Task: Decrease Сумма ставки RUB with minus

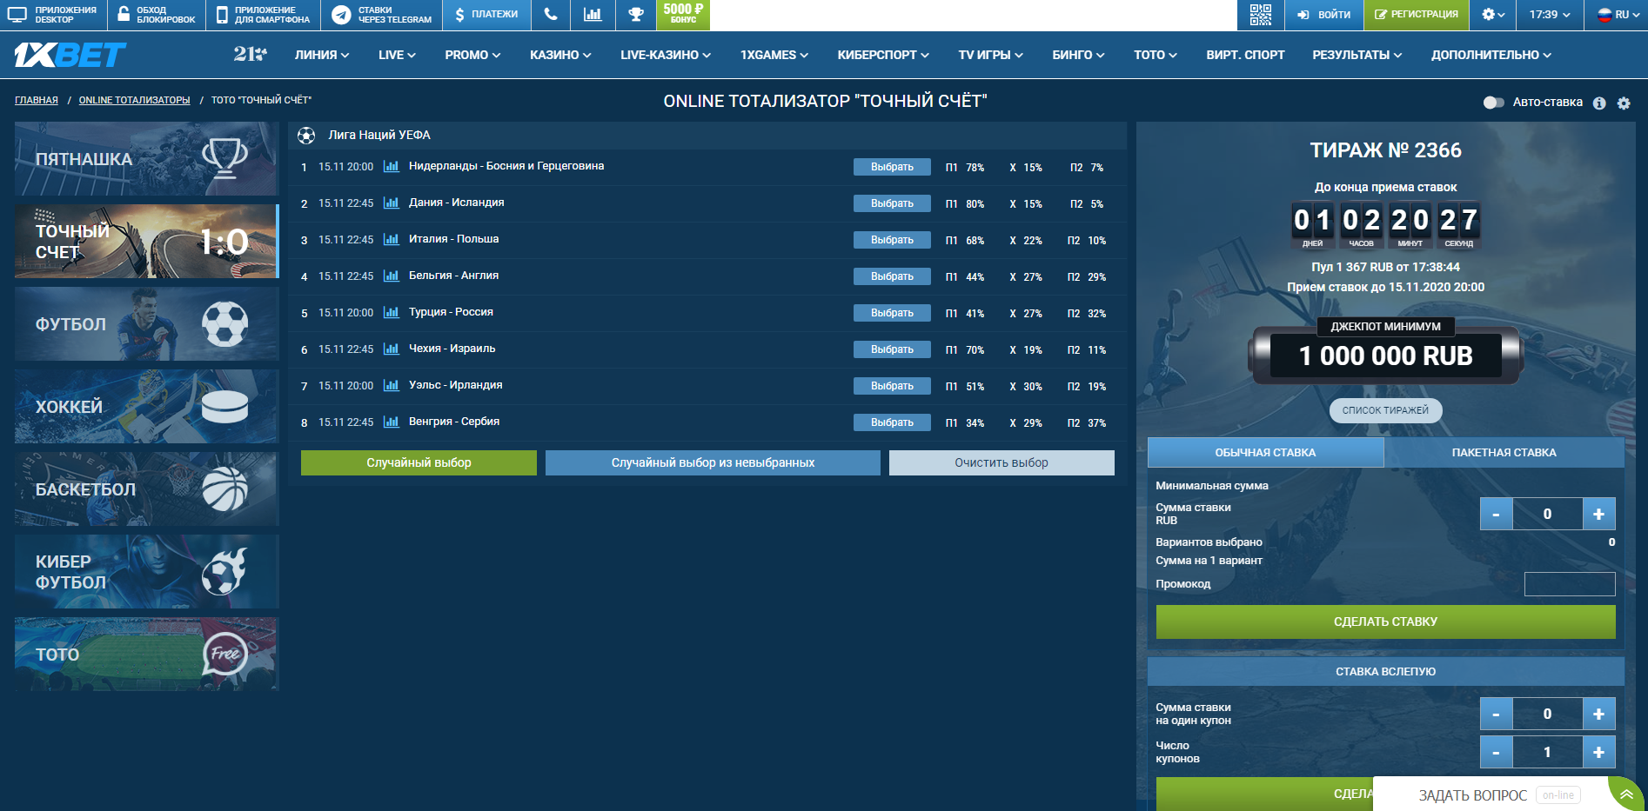Action: (x=1496, y=514)
